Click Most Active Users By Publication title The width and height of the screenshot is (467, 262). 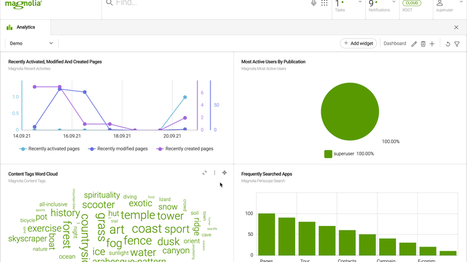(273, 62)
